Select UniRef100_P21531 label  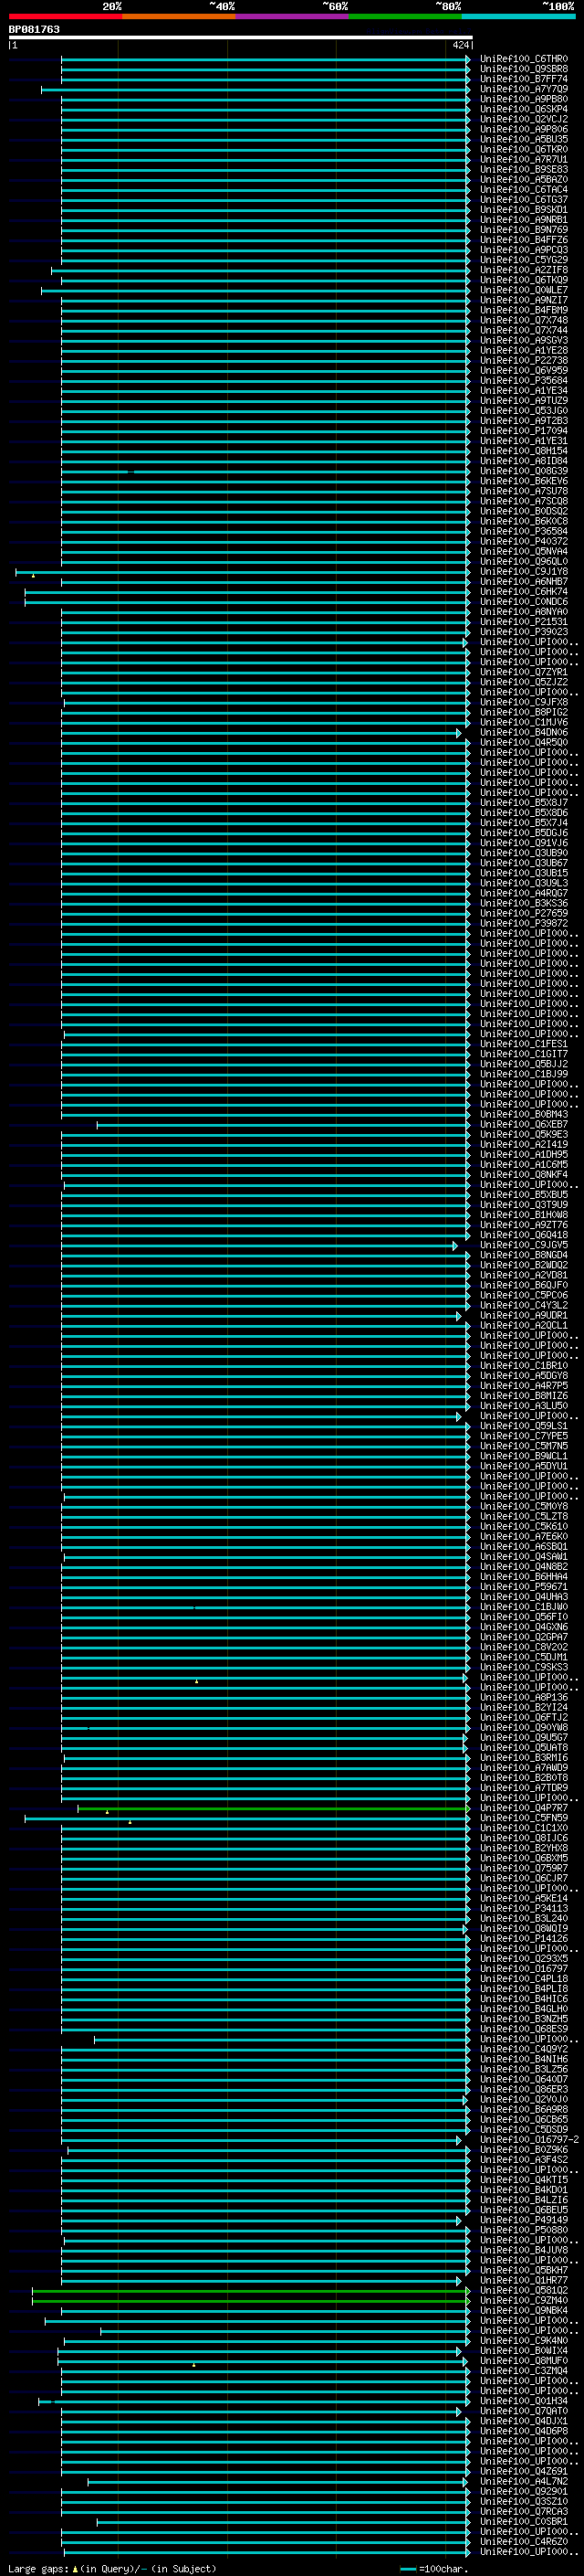point(523,621)
